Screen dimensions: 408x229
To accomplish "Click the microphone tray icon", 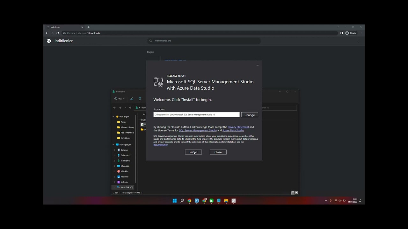I will (331, 201).
